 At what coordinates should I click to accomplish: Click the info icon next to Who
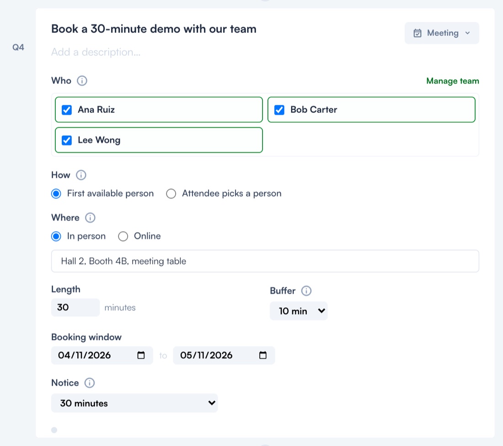pyautogui.click(x=82, y=80)
